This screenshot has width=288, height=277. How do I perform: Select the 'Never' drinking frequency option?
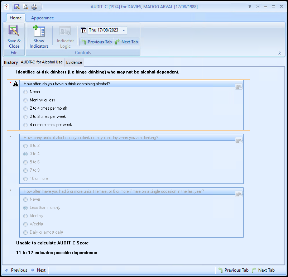[x=25, y=92]
